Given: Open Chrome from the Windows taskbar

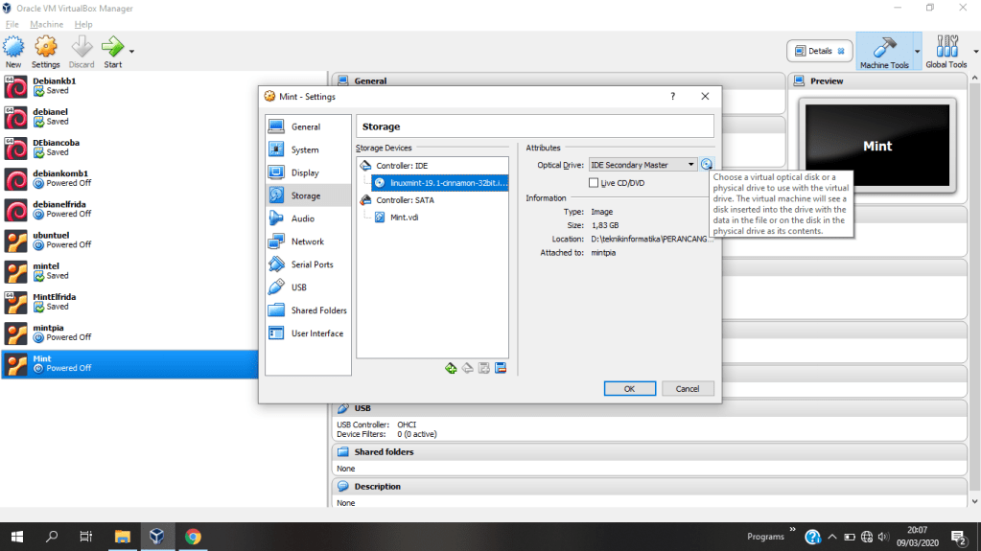Looking at the screenshot, I should coord(193,537).
